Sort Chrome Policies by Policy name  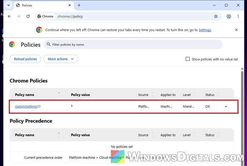point(59,95)
